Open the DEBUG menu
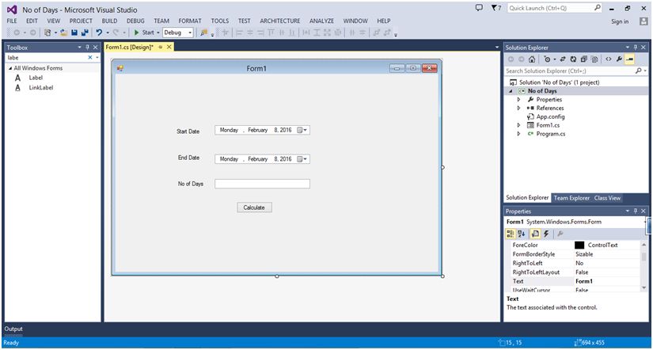The height and width of the screenshot is (350, 653). tap(136, 21)
